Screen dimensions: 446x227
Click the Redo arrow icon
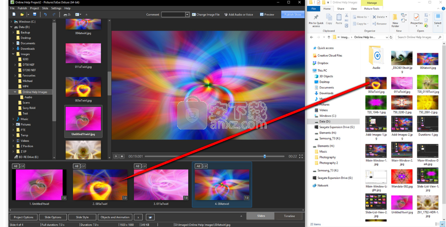pyautogui.click(x=54, y=14)
